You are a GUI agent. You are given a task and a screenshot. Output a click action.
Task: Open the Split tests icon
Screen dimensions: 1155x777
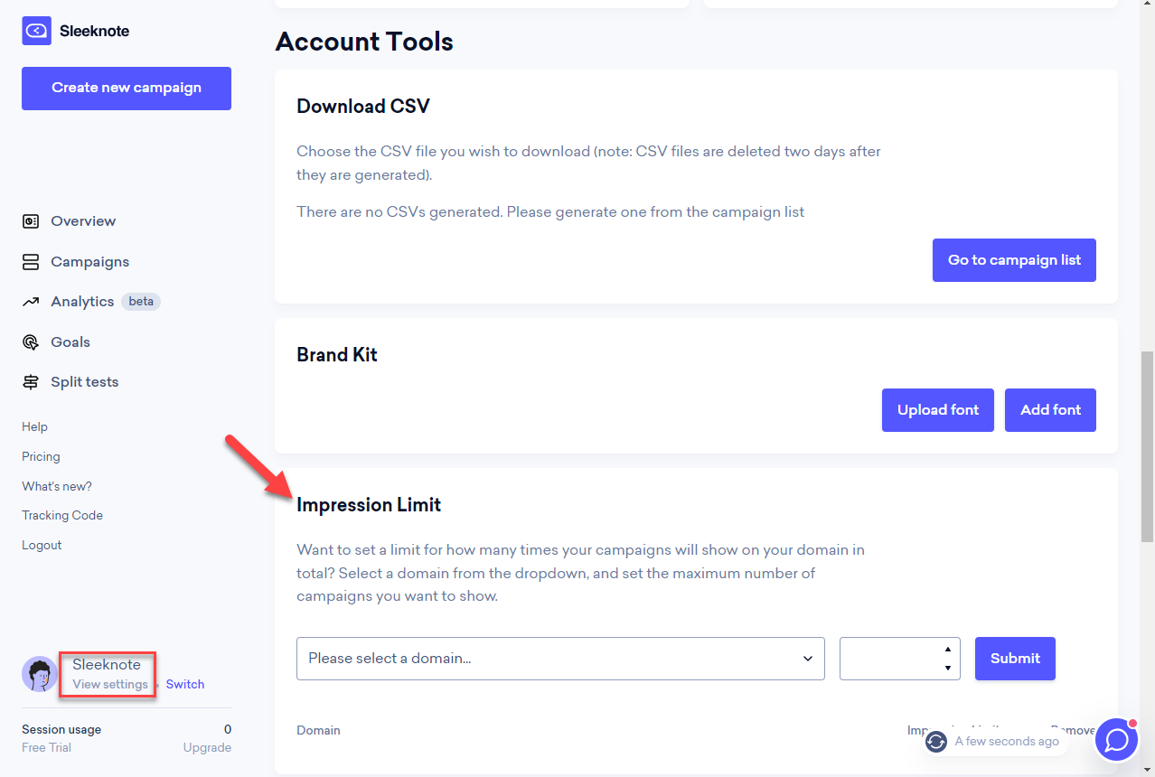[31, 382]
